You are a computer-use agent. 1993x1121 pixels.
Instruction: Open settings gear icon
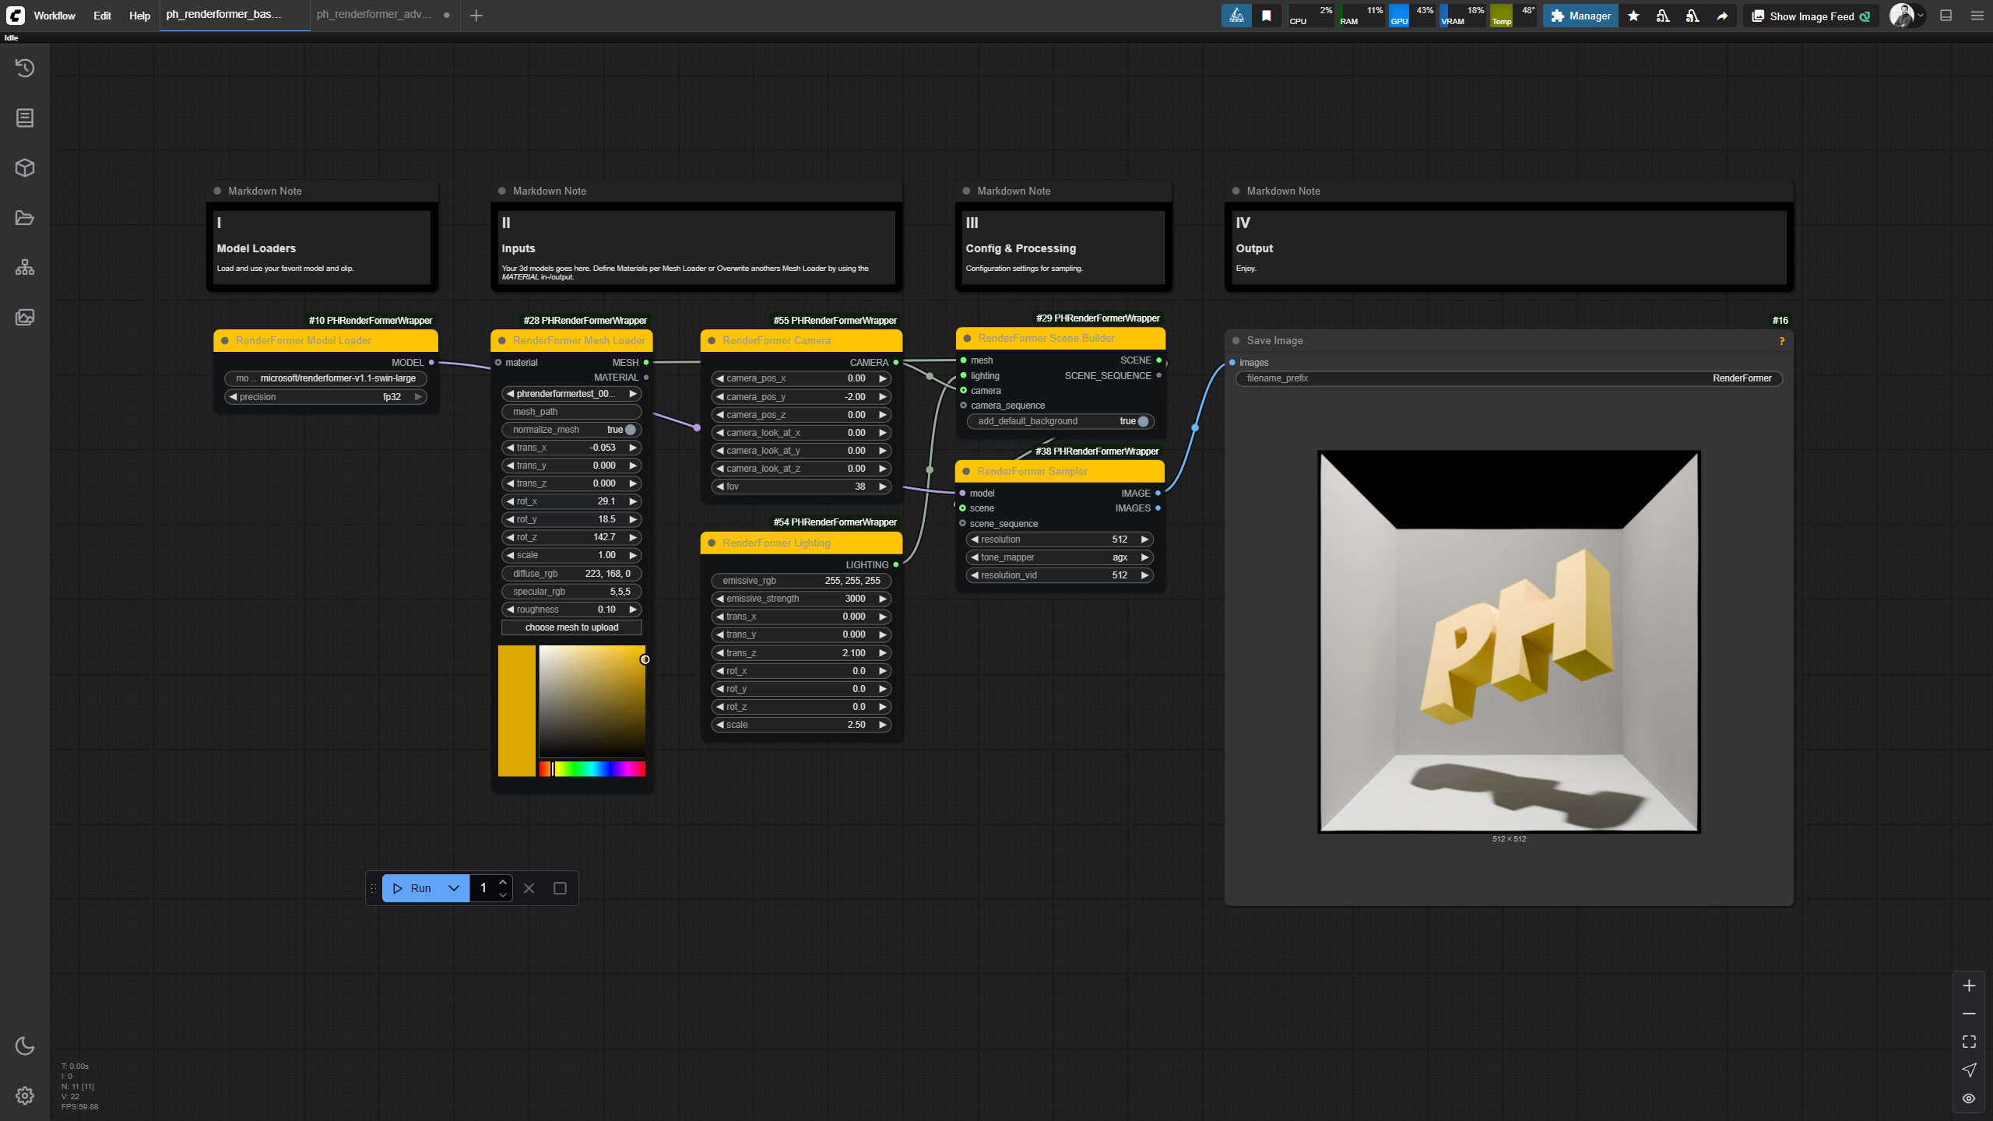tap(25, 1095)
